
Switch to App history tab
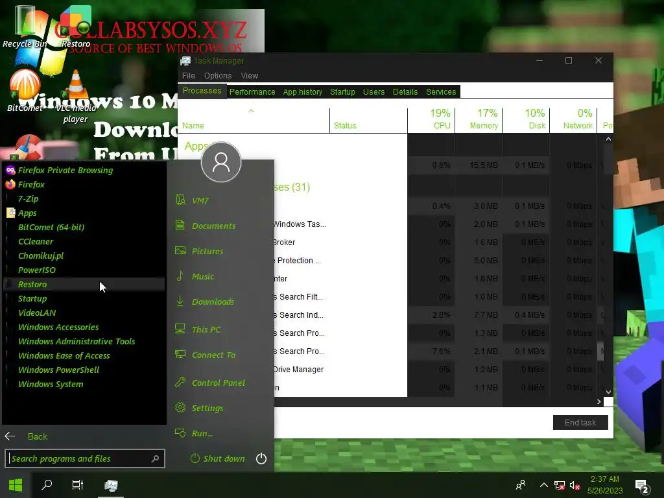tap(302, 92)
